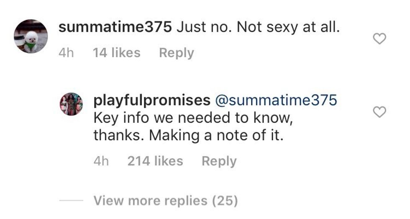
Task: Click the 4h timestamp under summatime375's comment
Action: click(67, 53)
